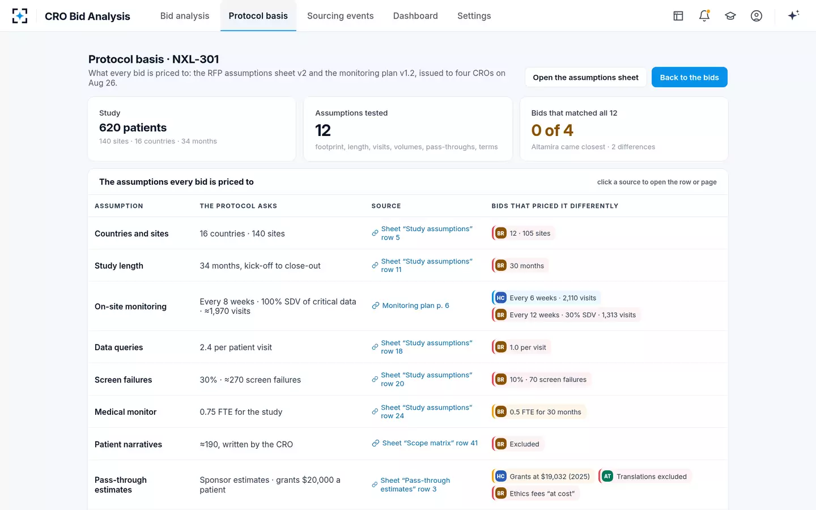Screen dimensions: 816x510
Task: Open source link Study assumptions row 5
Action: click(422, 233)
